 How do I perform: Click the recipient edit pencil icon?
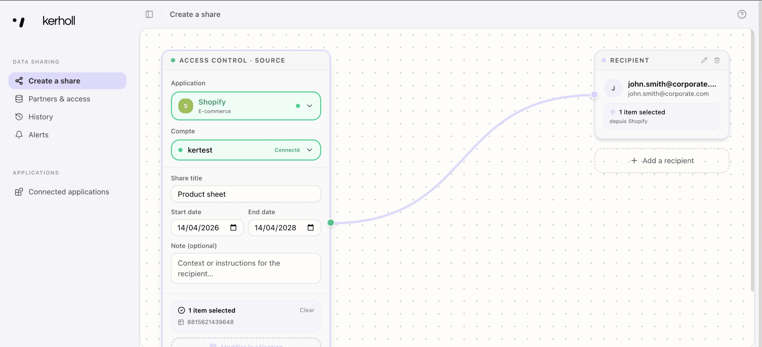click(704, 60)
